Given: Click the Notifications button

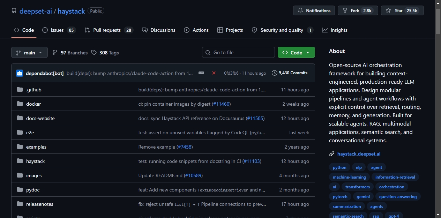Looking at the screenshot, I should pyautogui.click(x=314, y=11).
